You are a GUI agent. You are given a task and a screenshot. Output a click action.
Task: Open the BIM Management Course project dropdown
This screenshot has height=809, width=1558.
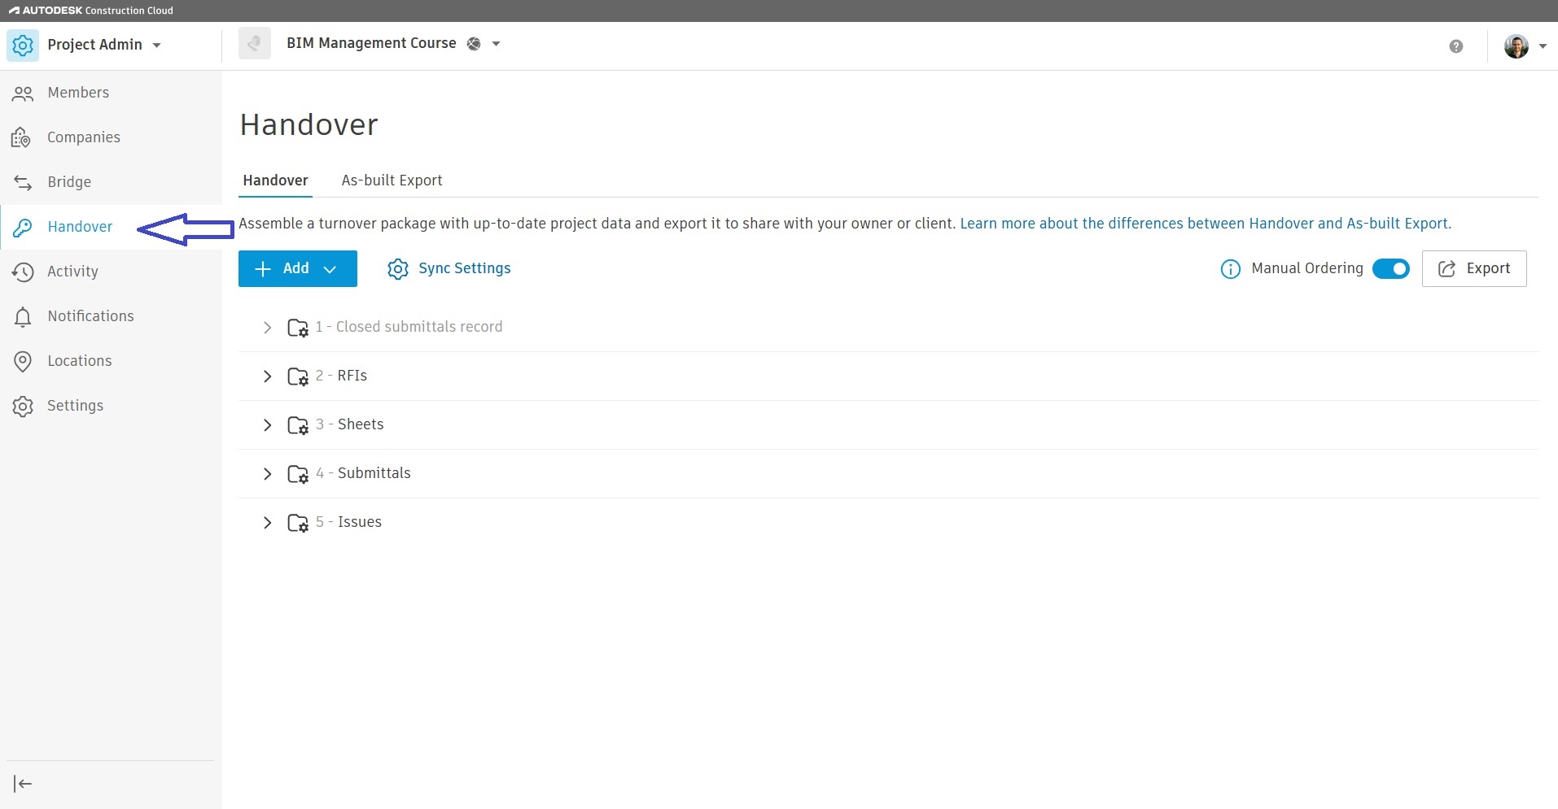[x=496, y=44]
